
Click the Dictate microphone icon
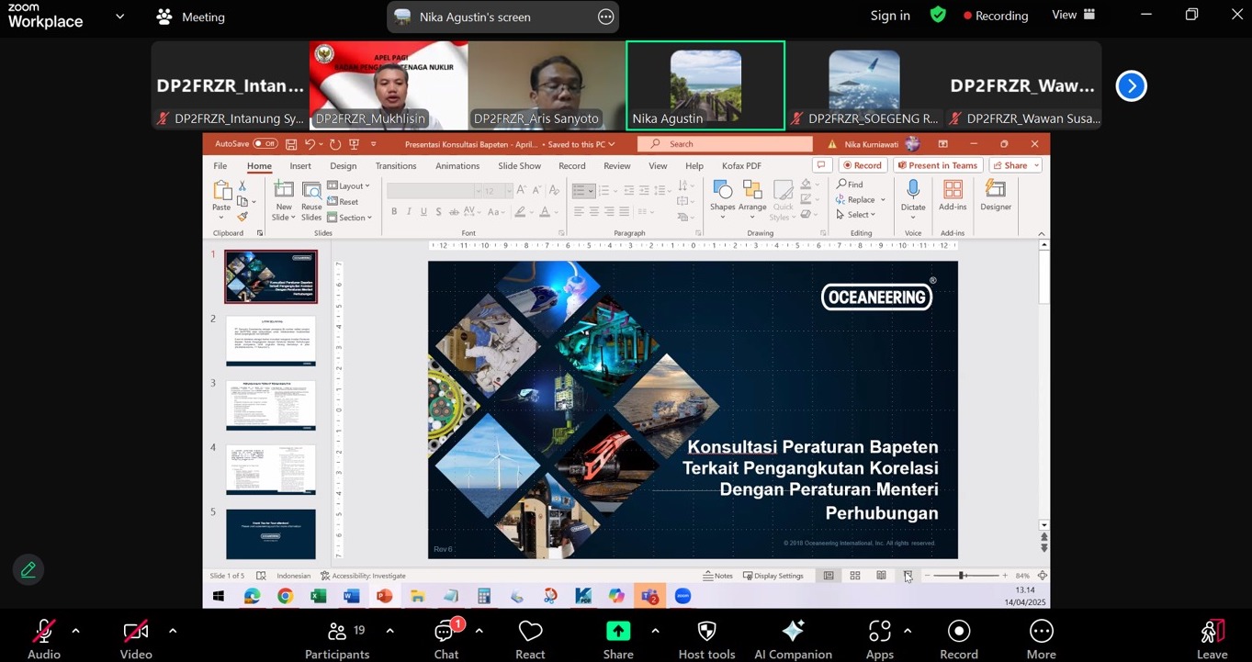[x=913, y=189]
